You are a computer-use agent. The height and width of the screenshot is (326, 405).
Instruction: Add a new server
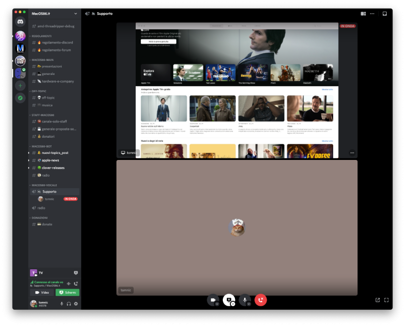point(20,86)
